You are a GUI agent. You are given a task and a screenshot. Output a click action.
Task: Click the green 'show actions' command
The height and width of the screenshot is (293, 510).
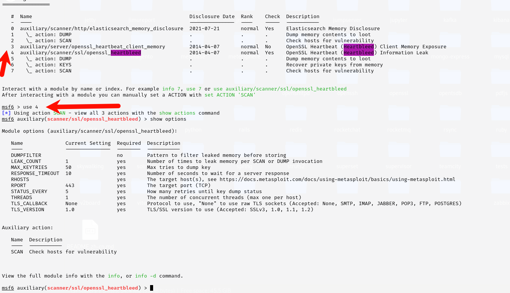[177, 113]
